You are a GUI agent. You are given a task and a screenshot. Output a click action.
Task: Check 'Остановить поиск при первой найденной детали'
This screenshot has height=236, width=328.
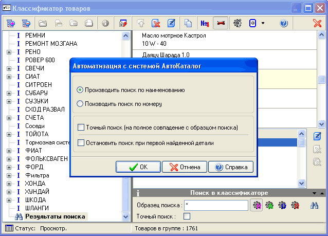click(80, 142)
